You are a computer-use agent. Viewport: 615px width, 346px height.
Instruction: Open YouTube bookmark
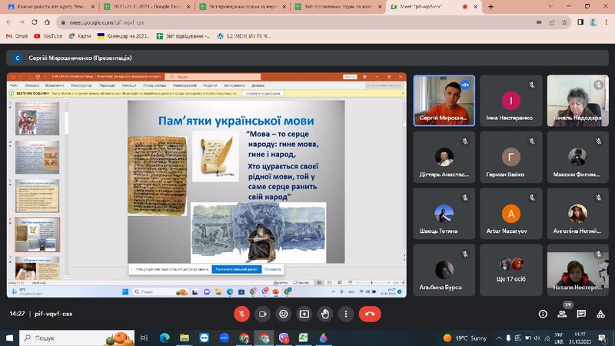48,36
